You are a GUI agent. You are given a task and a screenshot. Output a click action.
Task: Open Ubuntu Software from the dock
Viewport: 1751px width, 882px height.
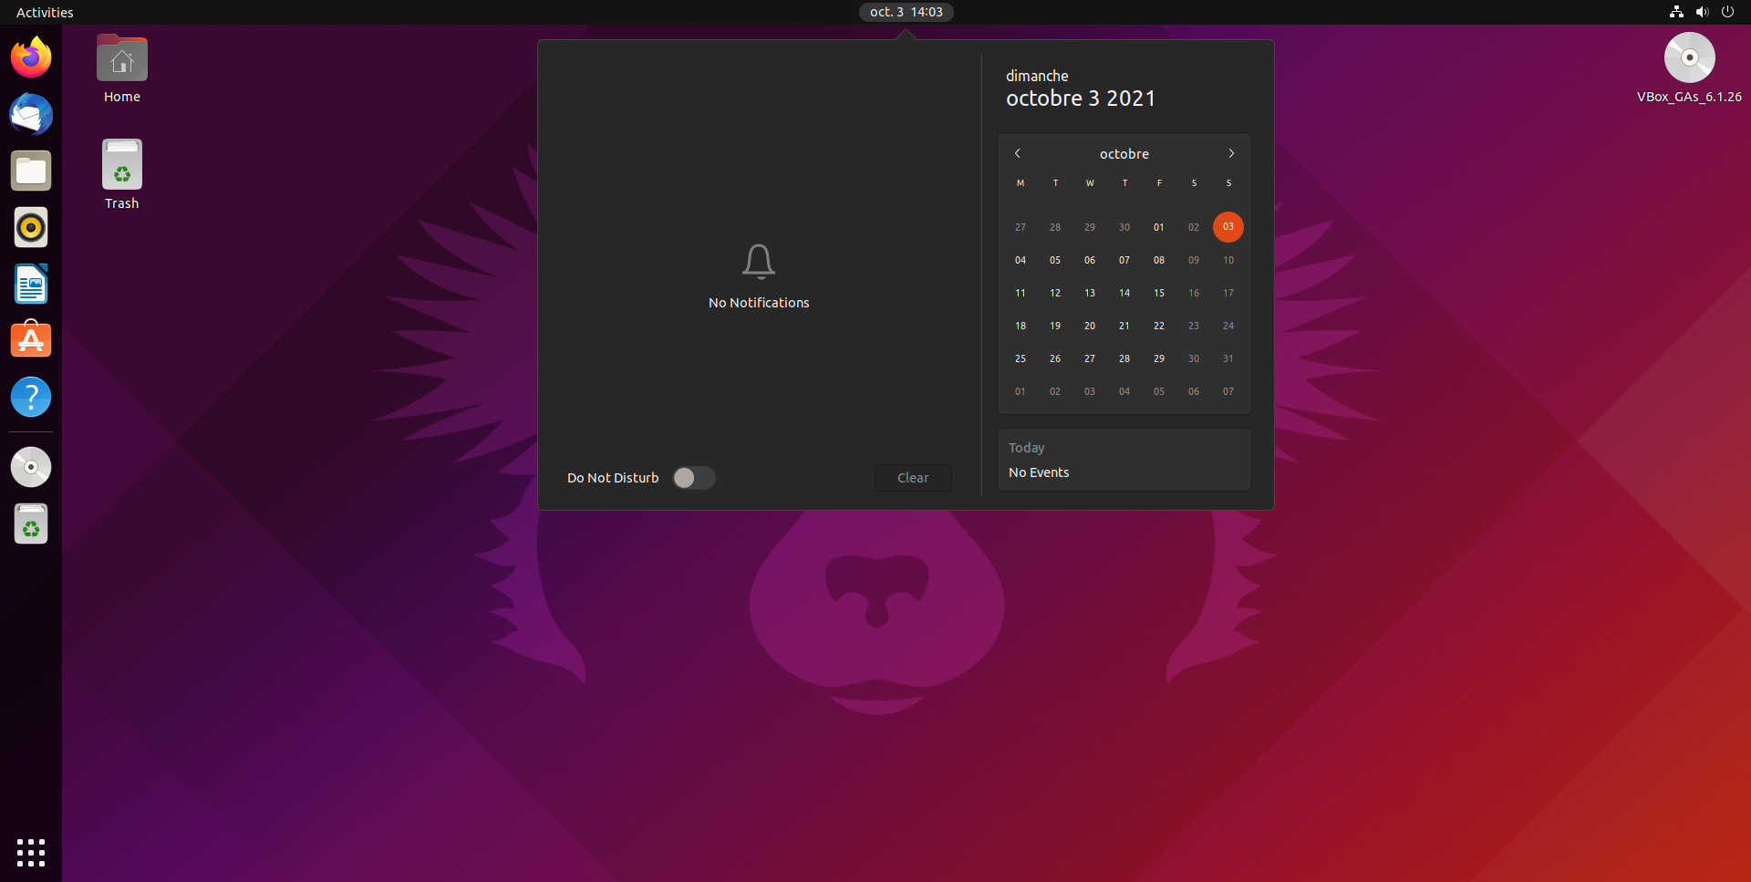31,340
